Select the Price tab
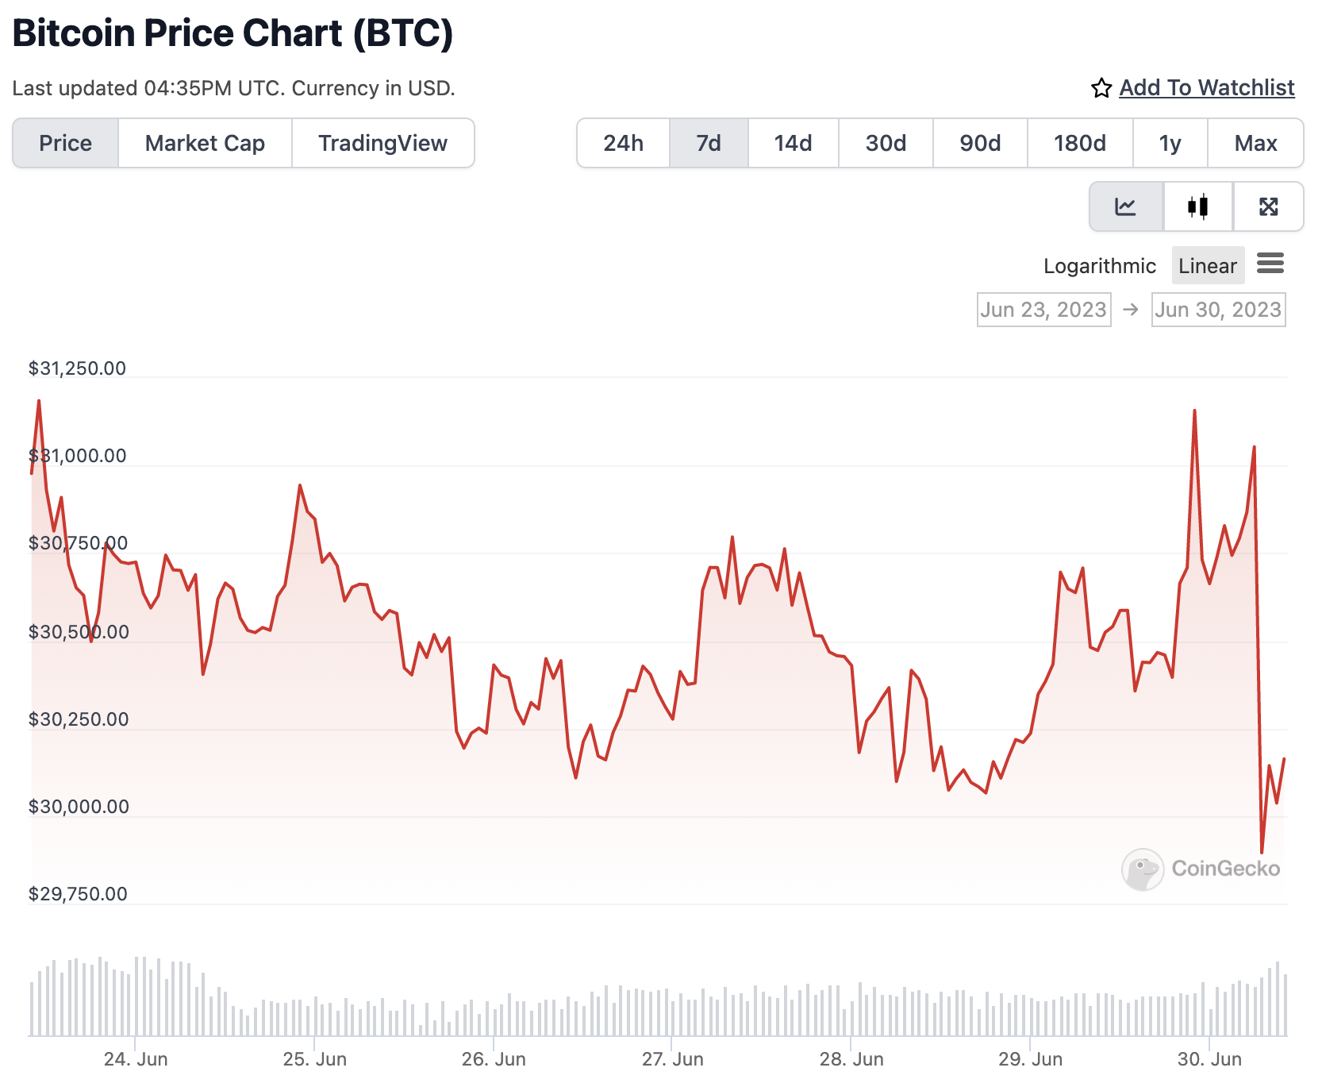This screenshot has width=1322, height=1083. point(66,143)
